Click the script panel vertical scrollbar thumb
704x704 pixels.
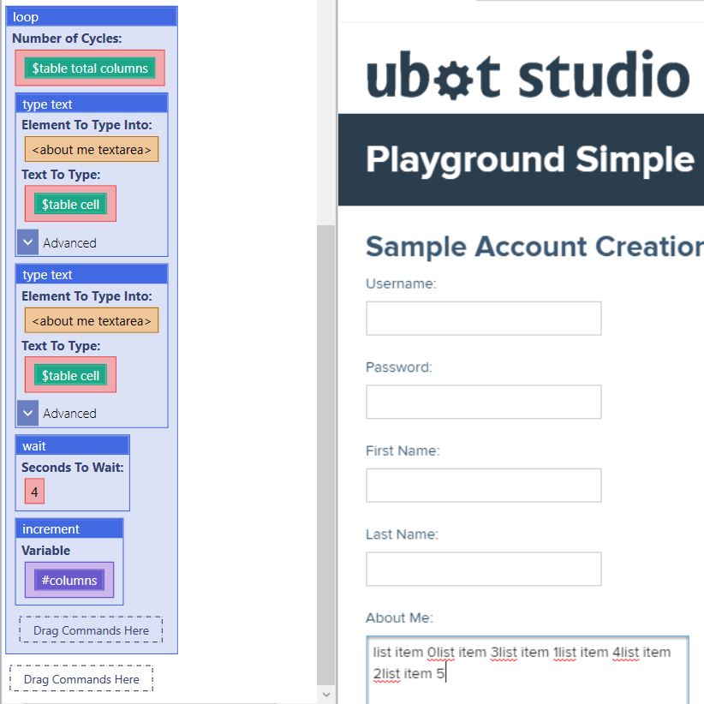pyautogui.click(x=326, y=455)
